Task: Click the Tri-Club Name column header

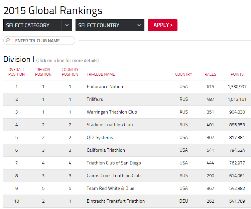Action: pos(101,74)
